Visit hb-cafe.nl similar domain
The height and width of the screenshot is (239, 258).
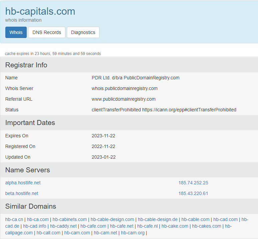tap(148, 226)
